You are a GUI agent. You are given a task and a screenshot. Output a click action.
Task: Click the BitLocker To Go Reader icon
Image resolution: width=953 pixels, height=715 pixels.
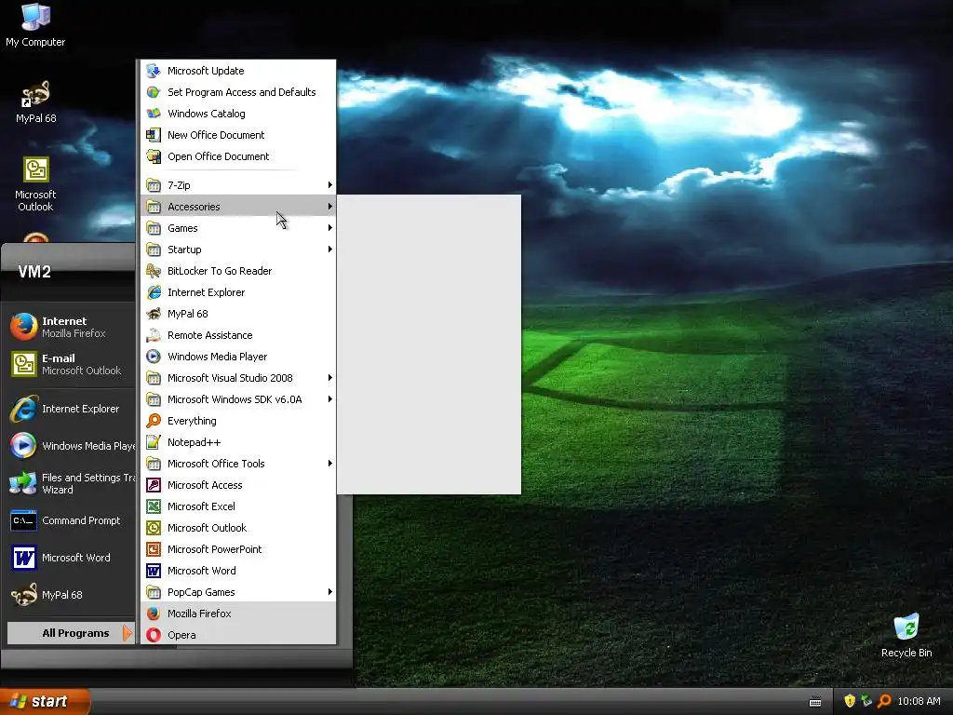[154, 271]
